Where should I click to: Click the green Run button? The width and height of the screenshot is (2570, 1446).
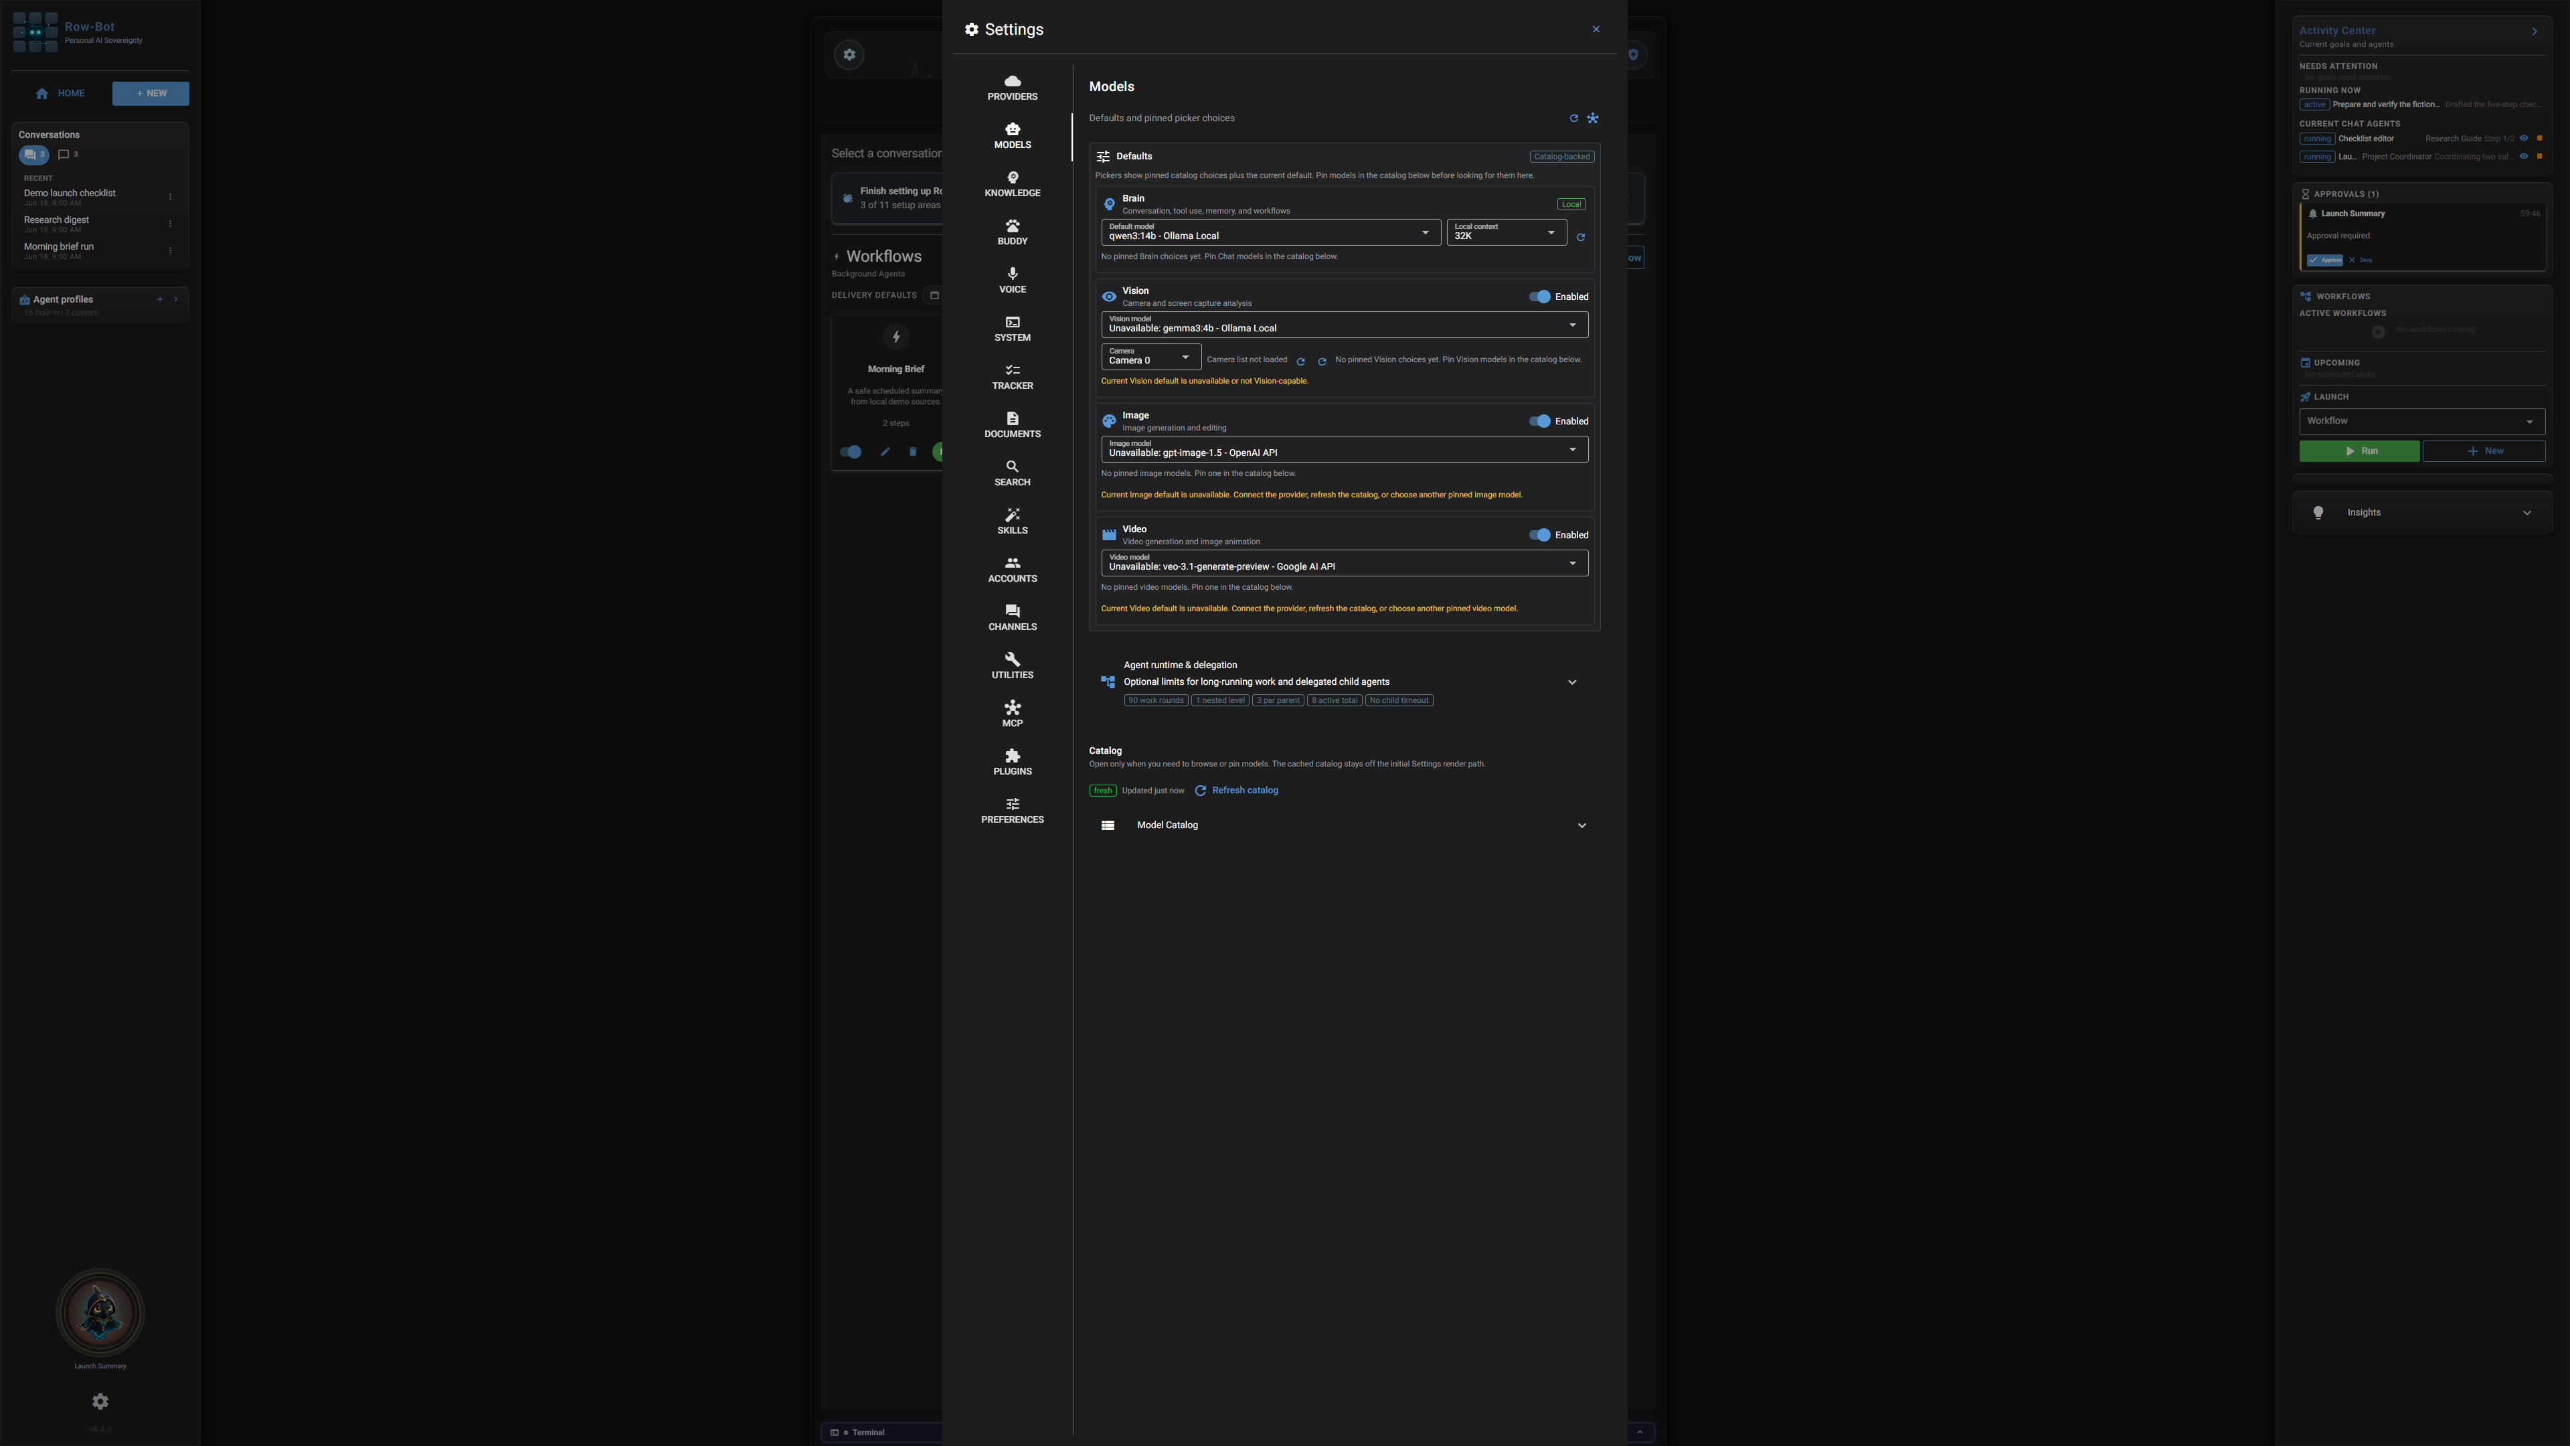[2359, 451]
